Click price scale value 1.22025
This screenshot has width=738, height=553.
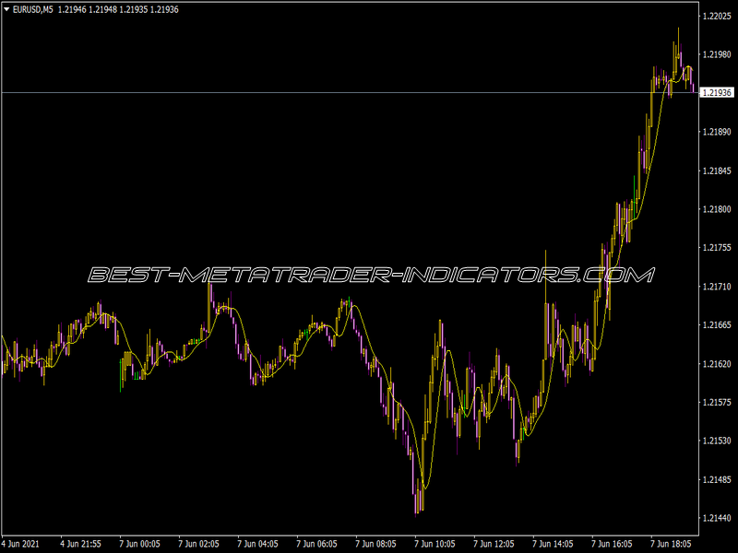click(717, 17)
